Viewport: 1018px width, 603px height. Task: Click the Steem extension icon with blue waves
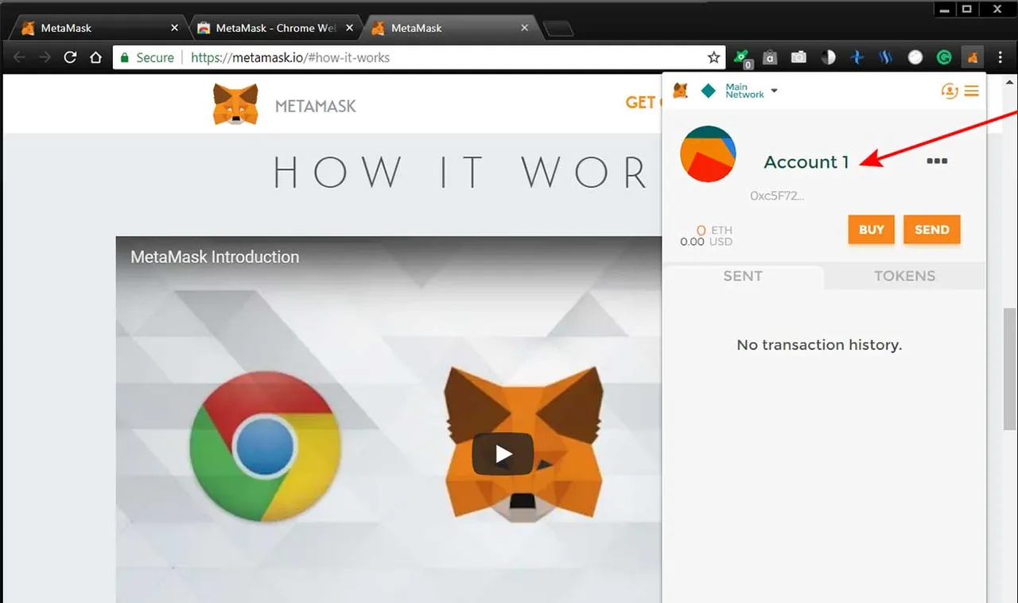click(886, 57)
